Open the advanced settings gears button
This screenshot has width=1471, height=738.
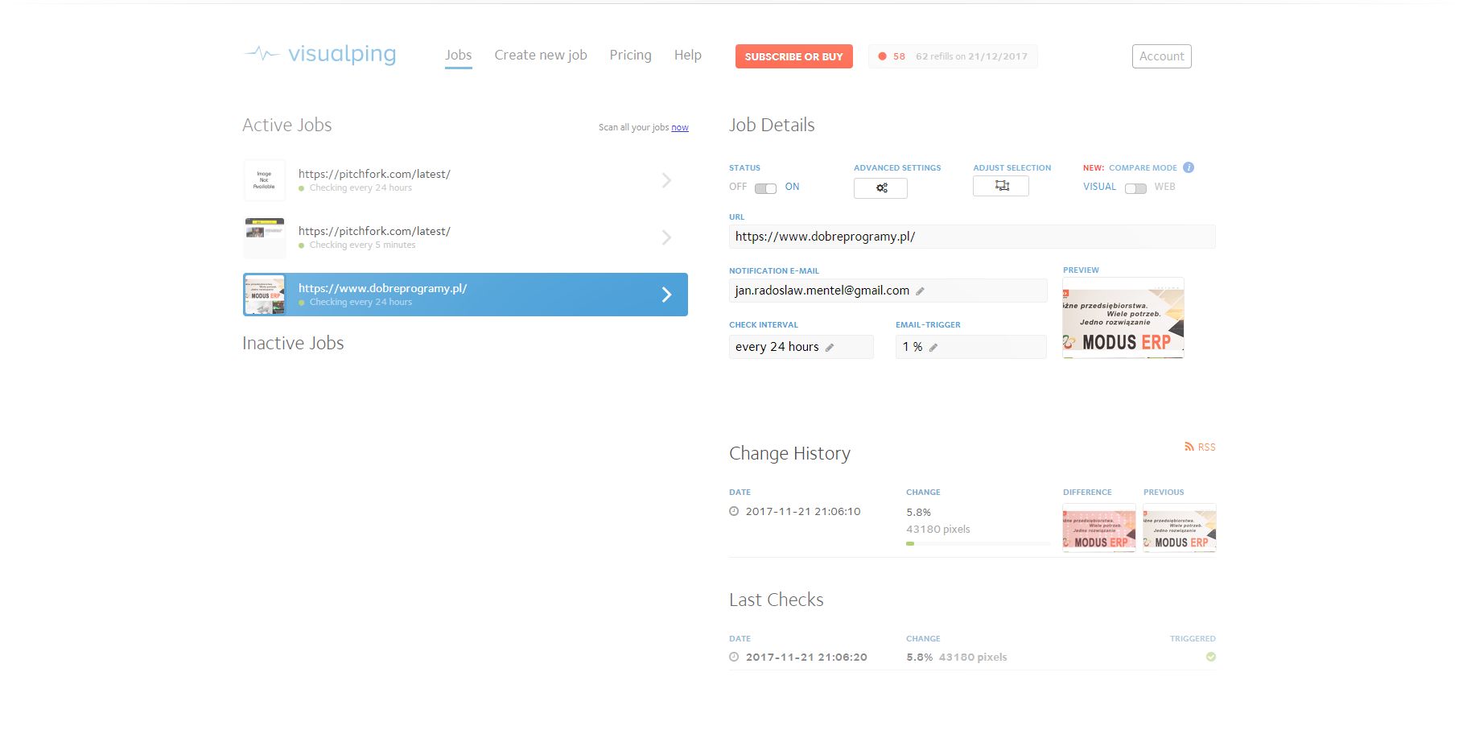(880, 188)
